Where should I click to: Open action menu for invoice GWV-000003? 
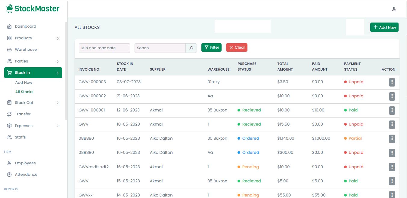pos(392,82)
